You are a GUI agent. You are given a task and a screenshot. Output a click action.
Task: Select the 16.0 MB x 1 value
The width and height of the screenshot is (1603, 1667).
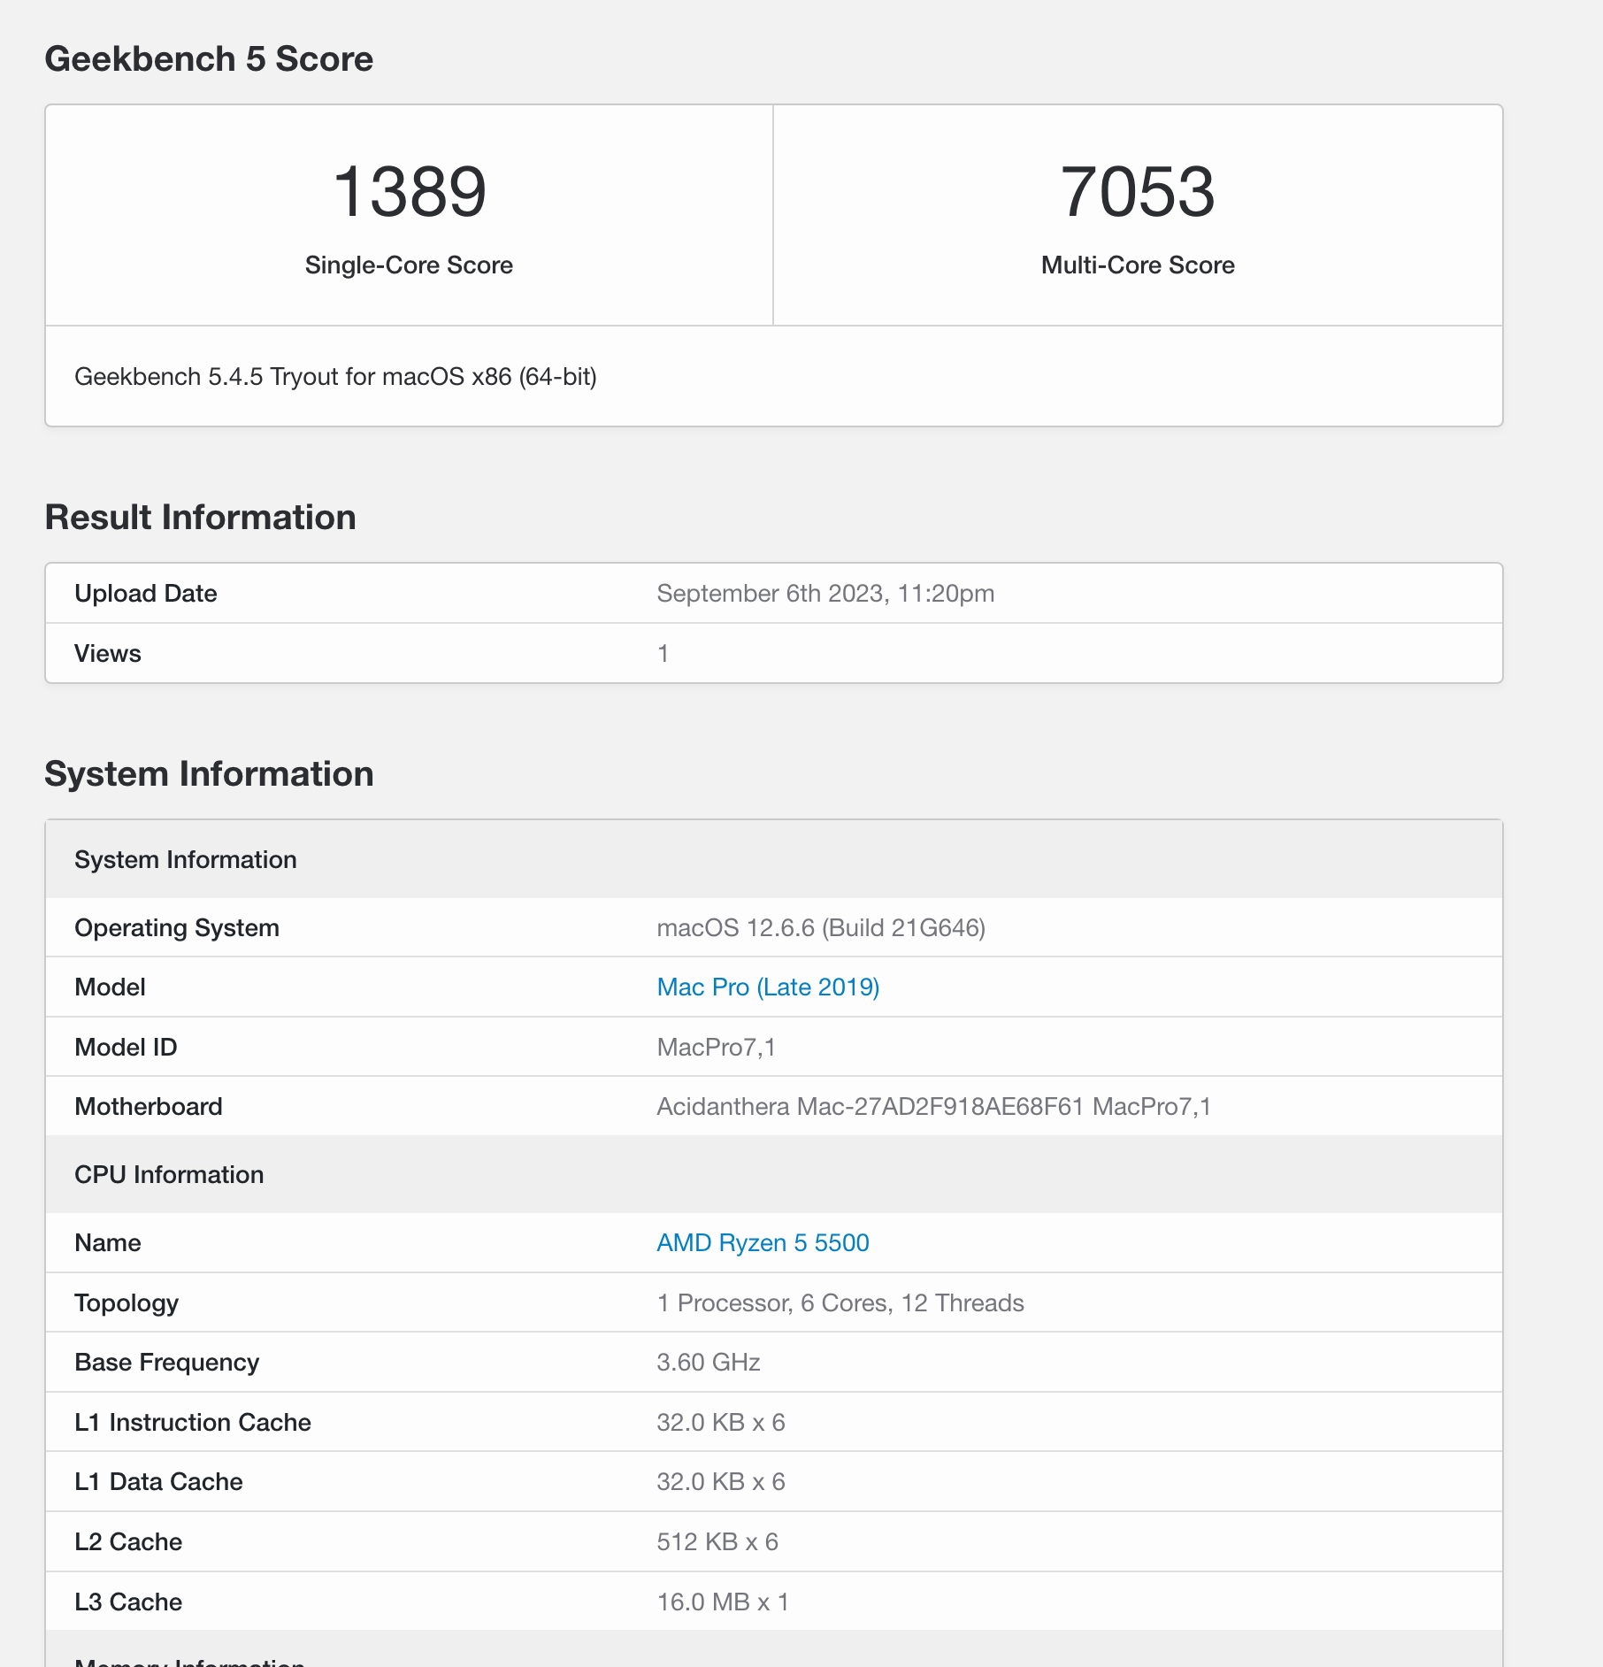coord(723,1602)
